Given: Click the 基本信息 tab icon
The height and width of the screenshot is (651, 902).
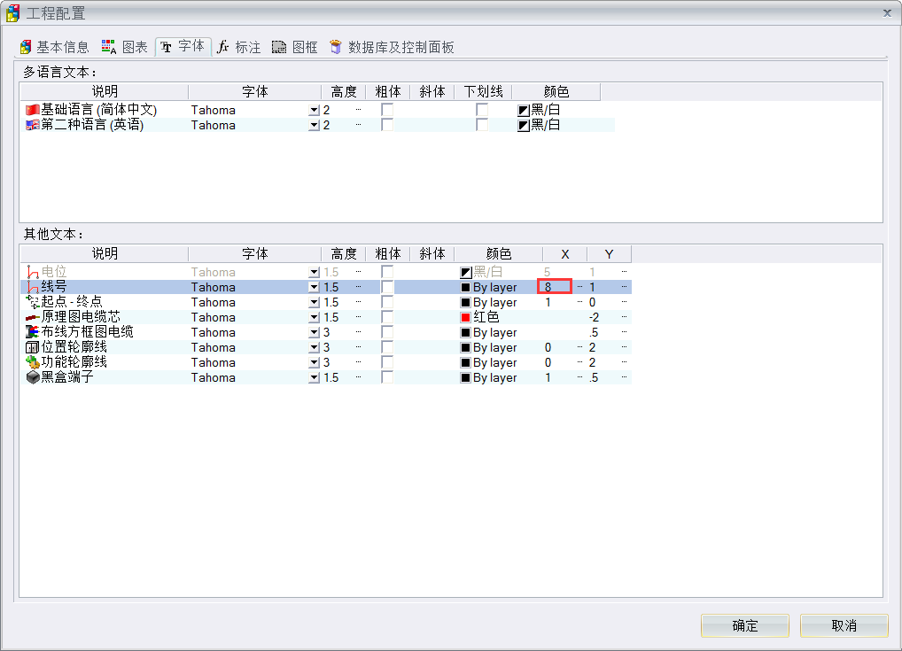Looking at the screenshot, I should pos(26,47).
